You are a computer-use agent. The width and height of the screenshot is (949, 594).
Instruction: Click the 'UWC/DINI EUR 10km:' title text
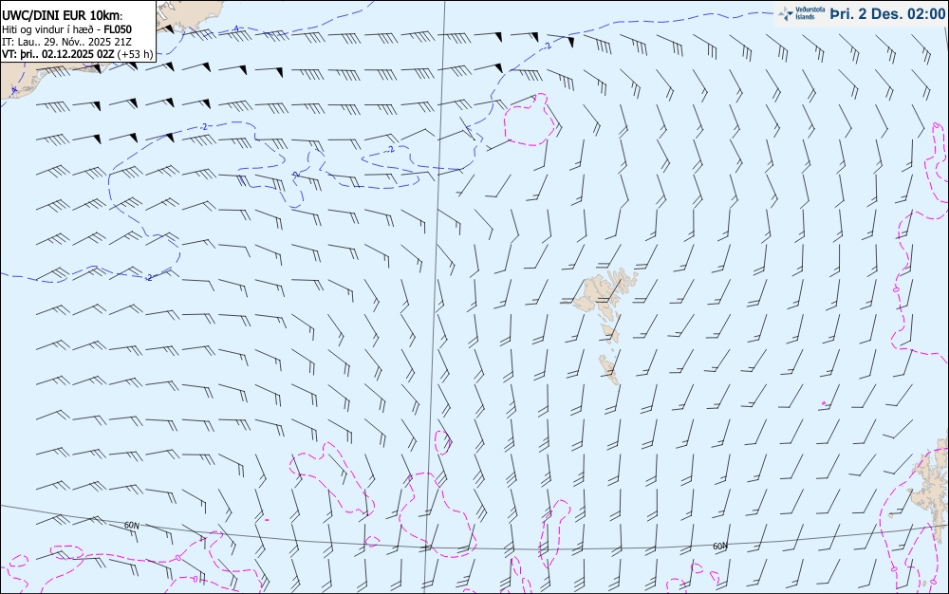pos(63,16)
